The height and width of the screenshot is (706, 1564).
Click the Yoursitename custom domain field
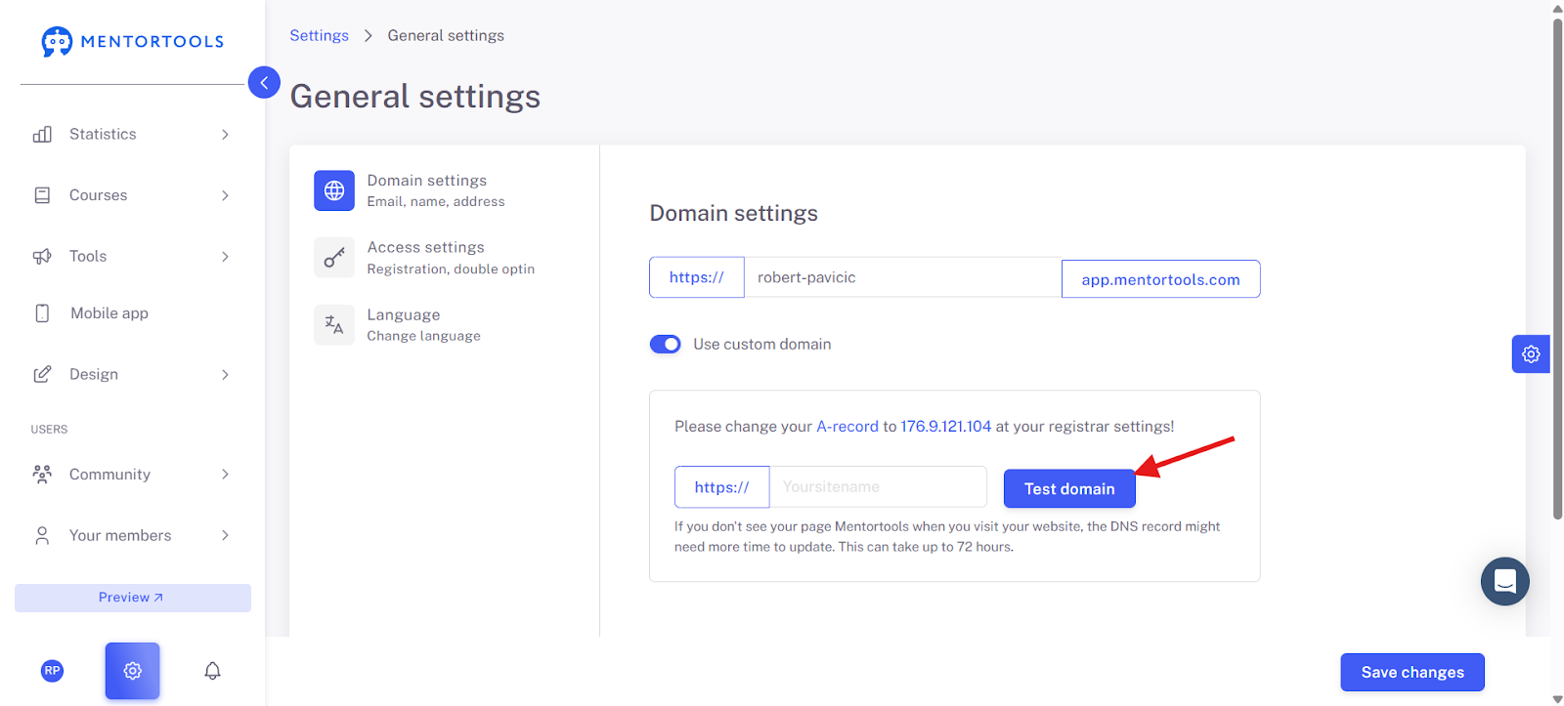(x=879, y=486)
